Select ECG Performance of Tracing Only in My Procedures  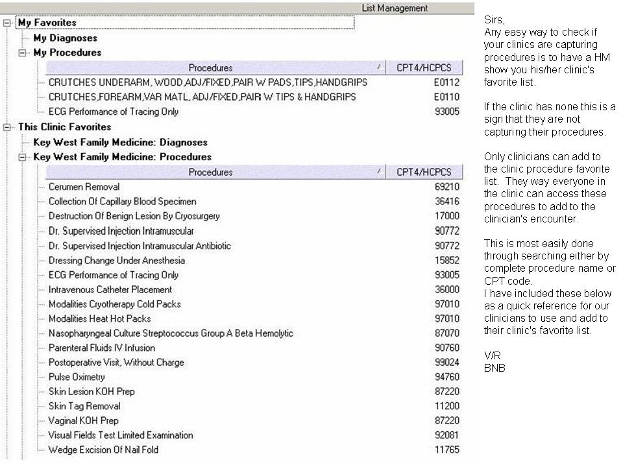point(113,112)
